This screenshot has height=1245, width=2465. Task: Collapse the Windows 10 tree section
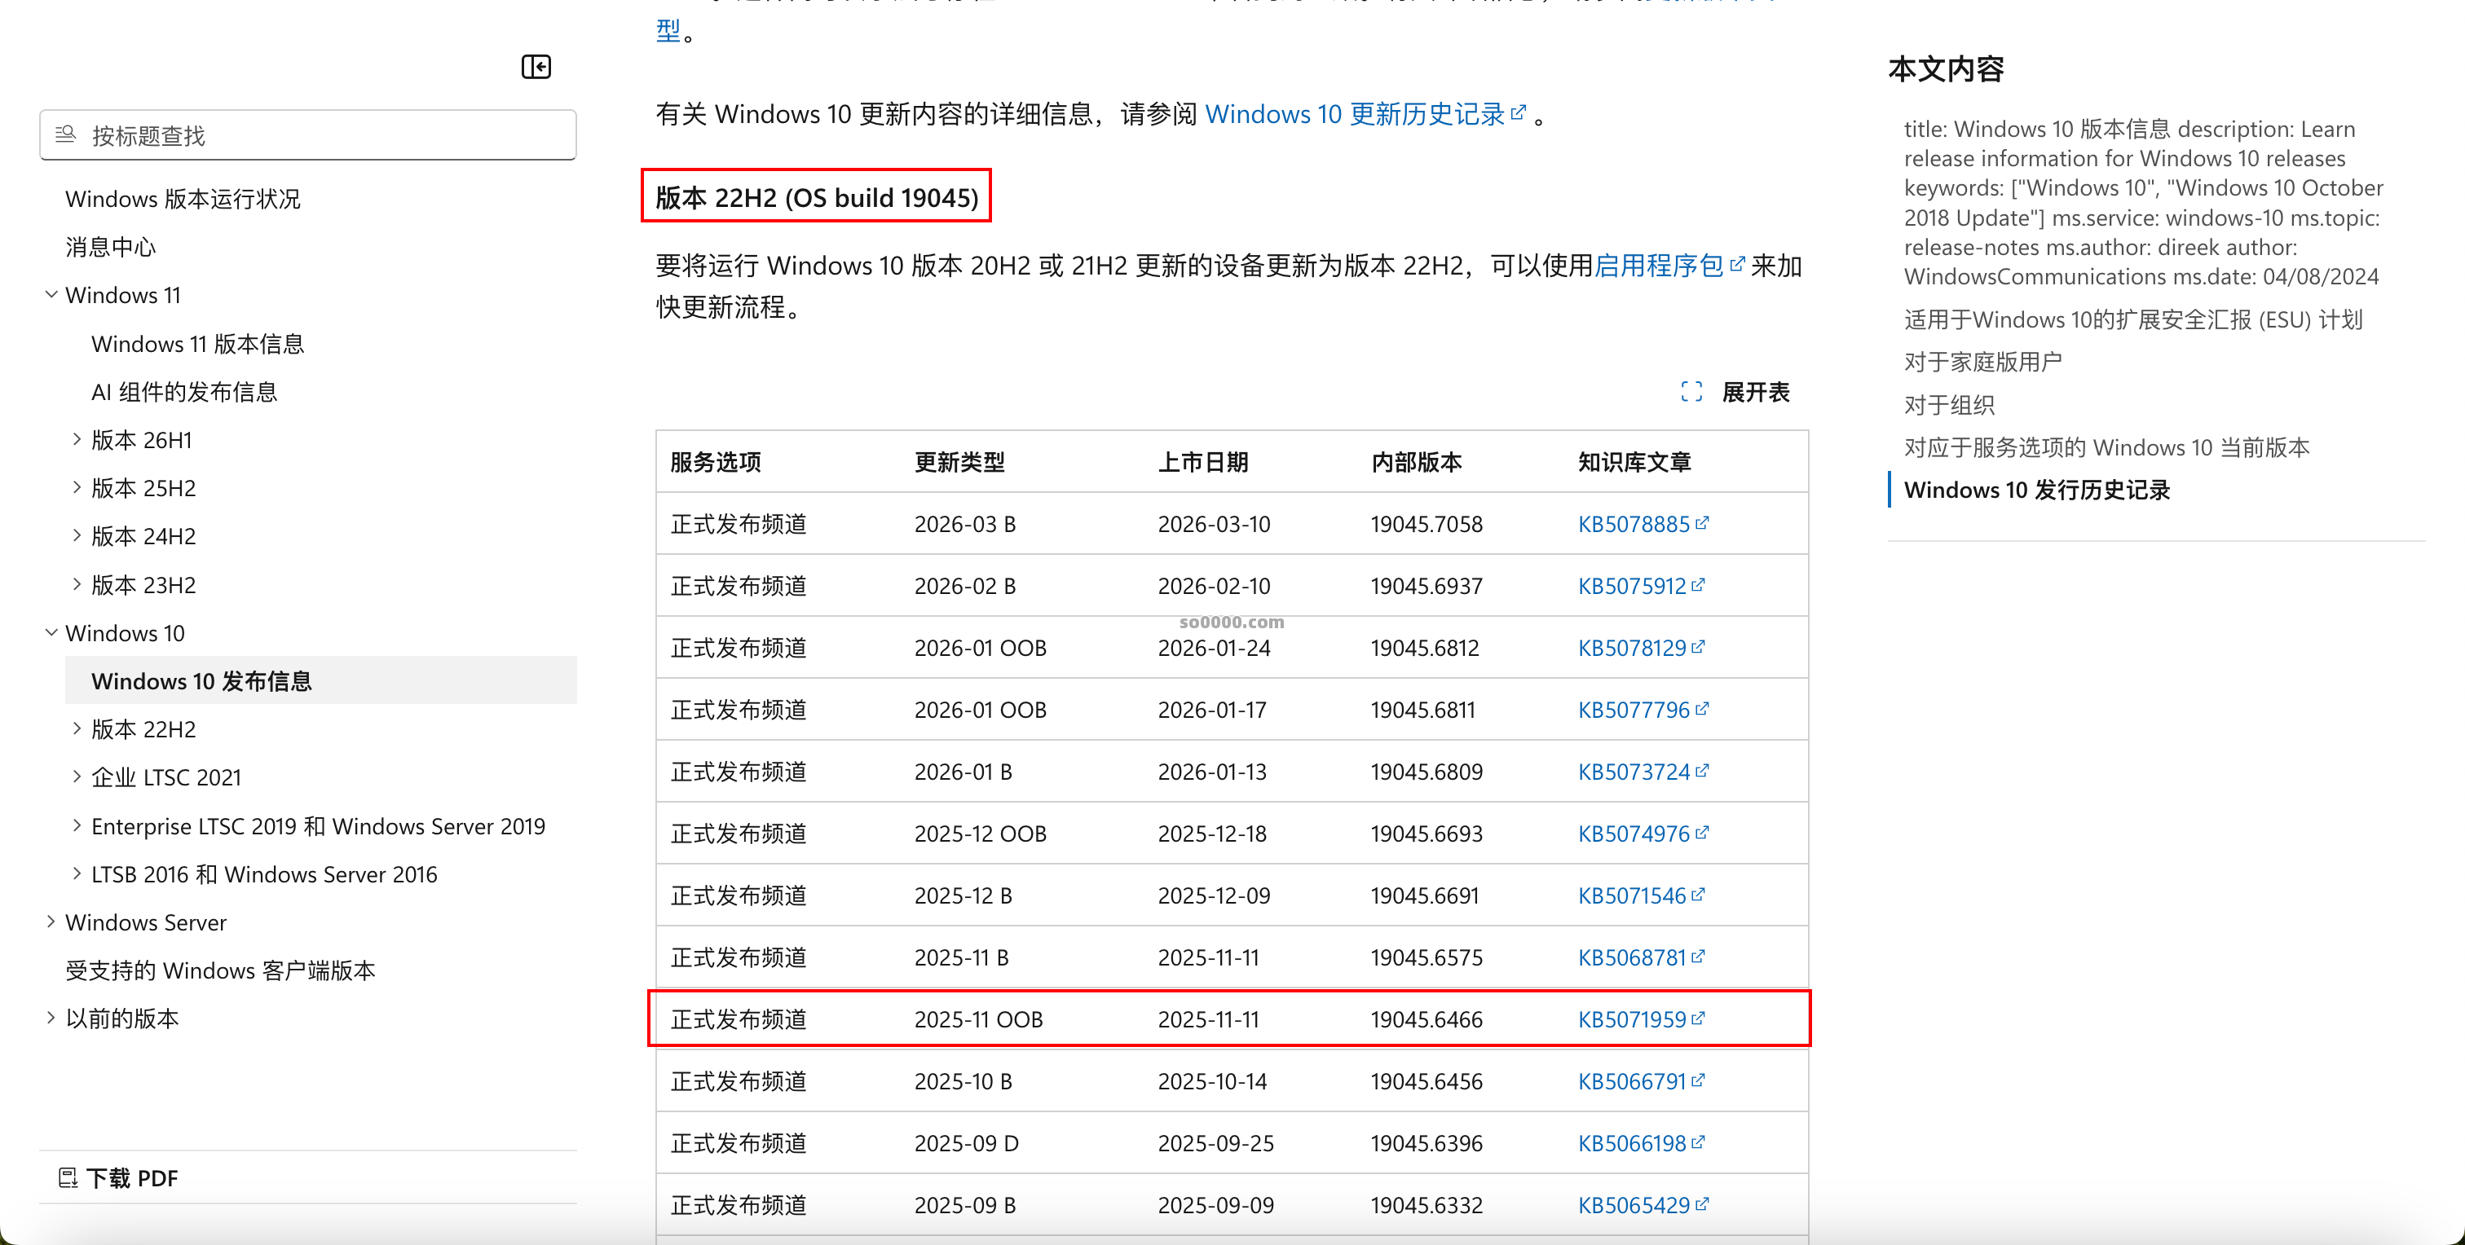pyautogui.click(x=51, y=632)
